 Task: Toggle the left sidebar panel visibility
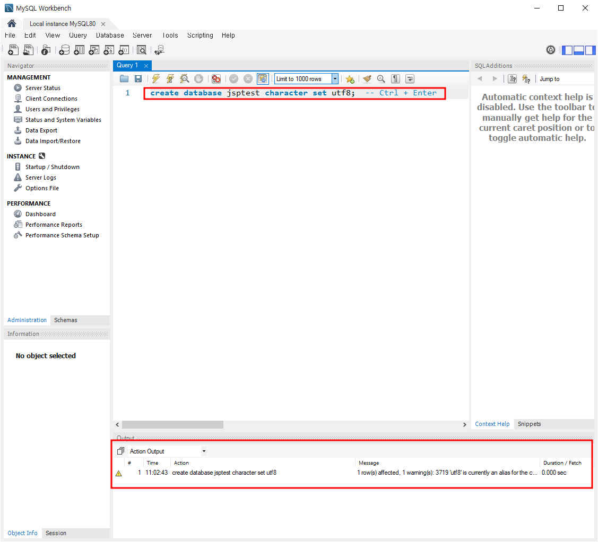(x=568, y=50)
